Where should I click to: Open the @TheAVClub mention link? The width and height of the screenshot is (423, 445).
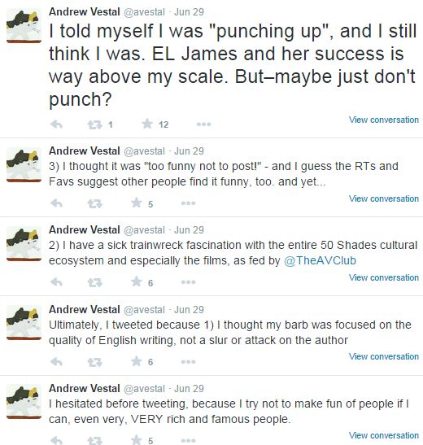click(320, 260)
